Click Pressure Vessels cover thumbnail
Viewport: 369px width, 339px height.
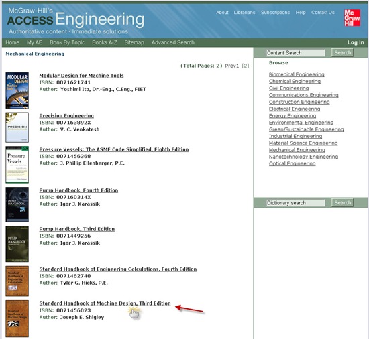[x=17, y=165]
